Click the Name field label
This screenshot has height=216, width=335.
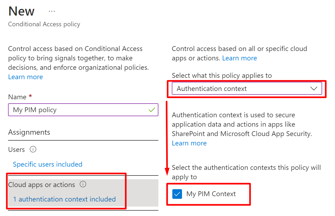pos(17,97)
